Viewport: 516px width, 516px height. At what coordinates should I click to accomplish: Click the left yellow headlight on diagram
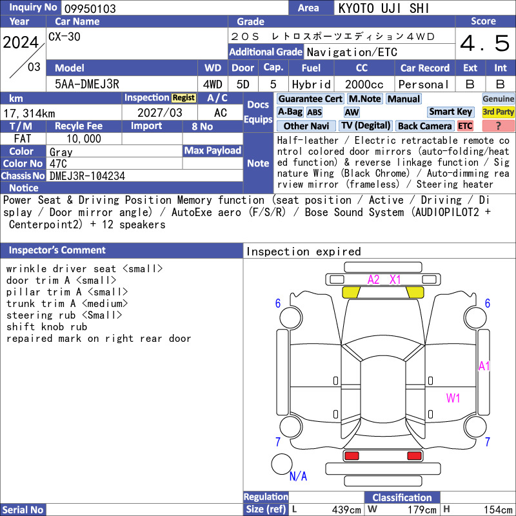click(x=351, y=292)
